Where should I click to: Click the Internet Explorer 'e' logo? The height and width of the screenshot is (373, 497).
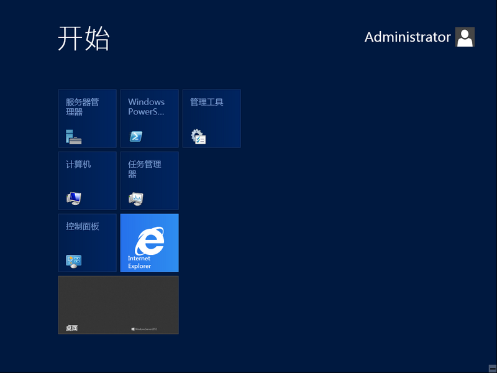[150, 241]
